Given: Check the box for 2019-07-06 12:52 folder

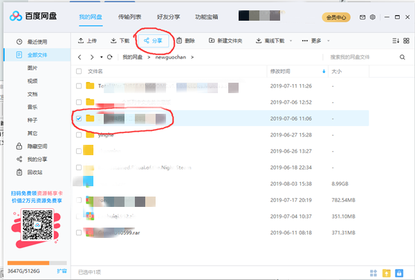Looking at the screenshot, I should pyautogui.click(x=79, y=102).
